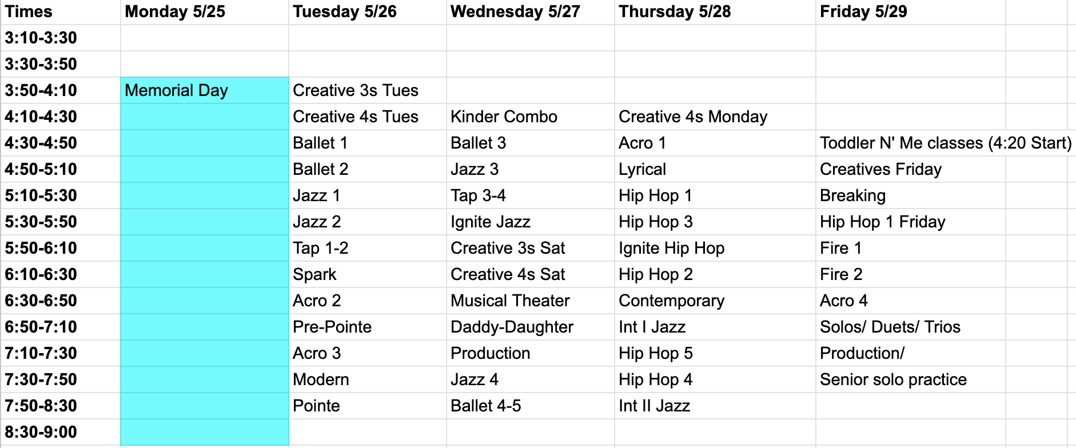Select the Wednesday 5/27 header cell
Viewport: 1076px width, 448px height.
tap(529, 12)
